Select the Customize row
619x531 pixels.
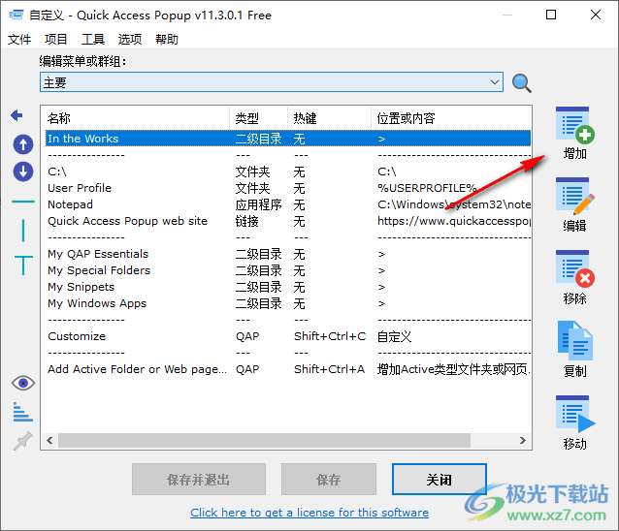click(288, 336)
